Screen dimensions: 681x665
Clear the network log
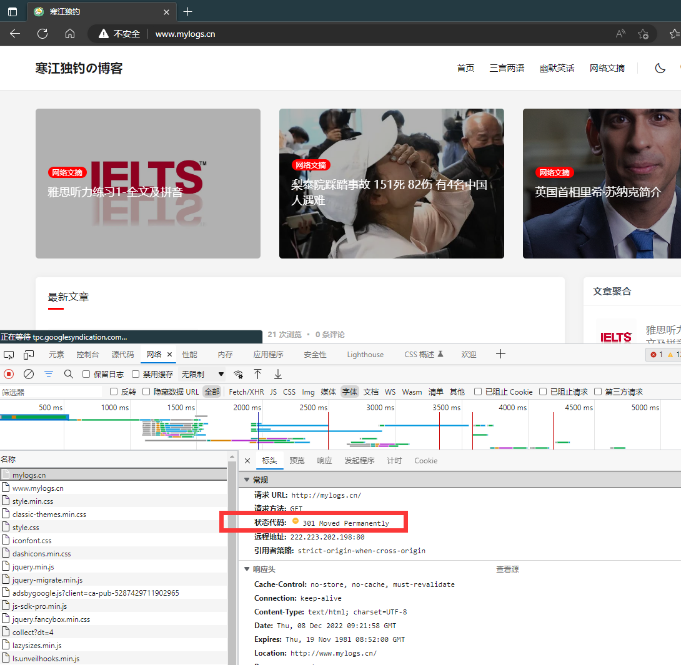tap(29, 374)
